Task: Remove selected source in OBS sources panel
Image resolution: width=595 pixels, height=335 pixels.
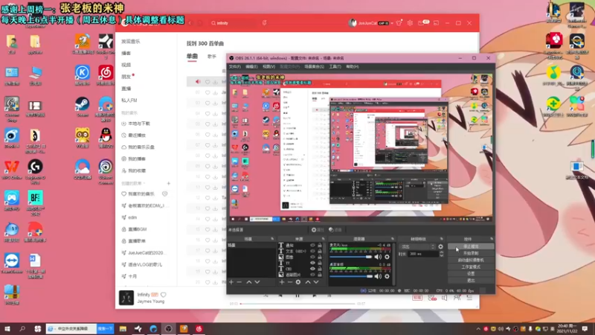Action: pyautogui.click(x=290, y=282)
